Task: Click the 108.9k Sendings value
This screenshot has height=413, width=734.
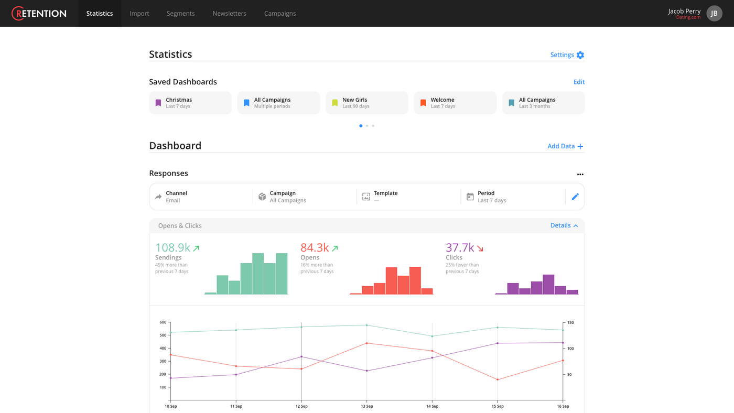Action: point(172,247)
